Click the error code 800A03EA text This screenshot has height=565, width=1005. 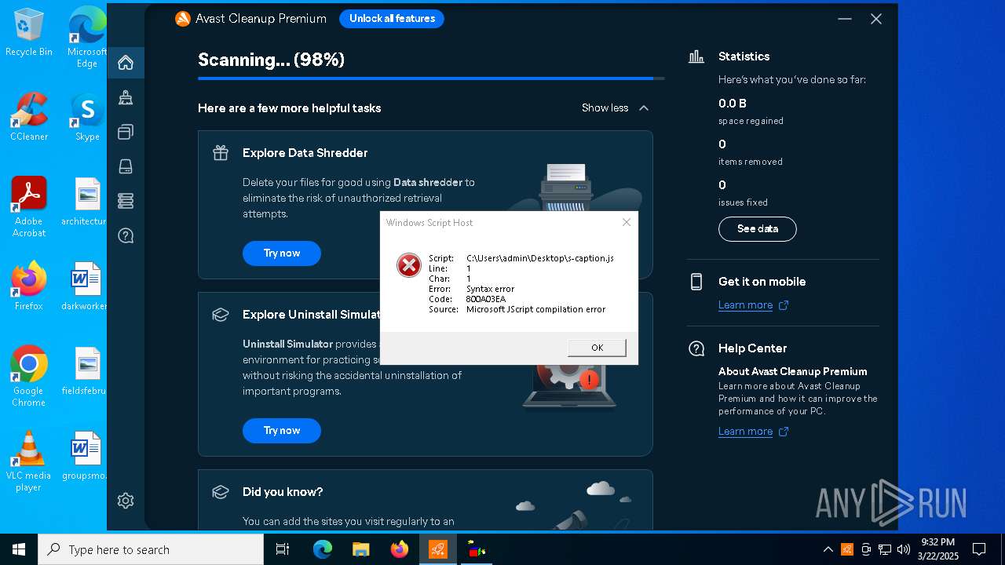click(x=486, y=299)
